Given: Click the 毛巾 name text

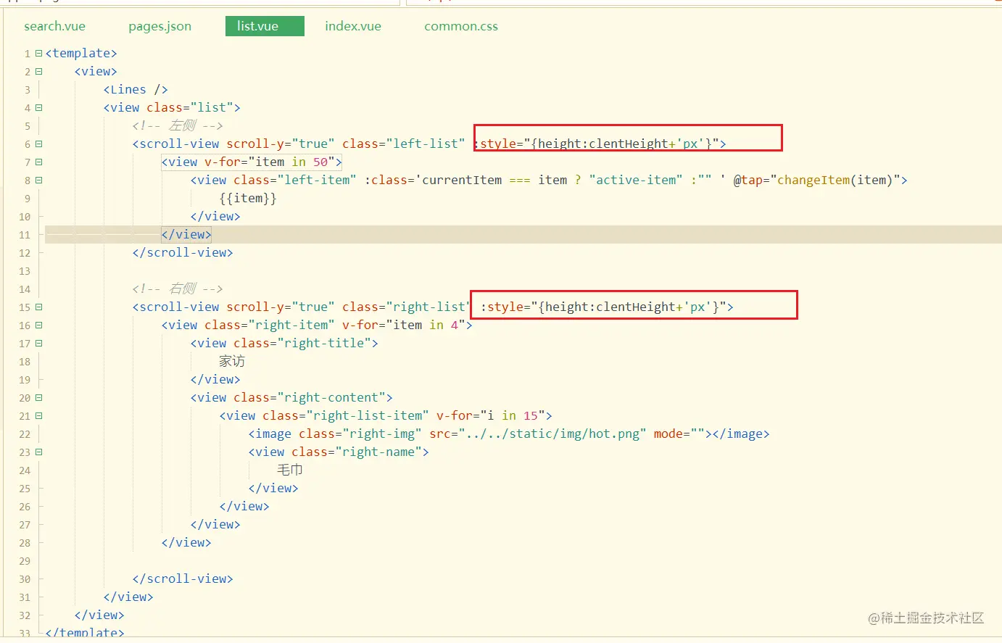Looking at the screenshot, I should 290,470.
